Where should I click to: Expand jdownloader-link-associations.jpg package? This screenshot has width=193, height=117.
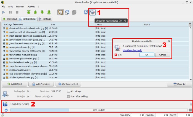point(4,44)
